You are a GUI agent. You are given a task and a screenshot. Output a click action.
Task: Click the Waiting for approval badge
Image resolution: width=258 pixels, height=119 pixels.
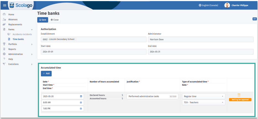(x=240, y=100)
